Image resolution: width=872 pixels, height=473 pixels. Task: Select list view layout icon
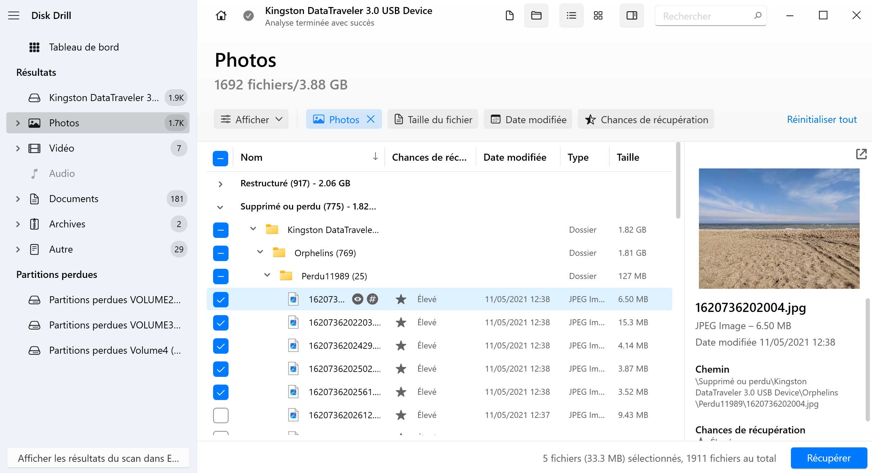[x=571, y=15]
